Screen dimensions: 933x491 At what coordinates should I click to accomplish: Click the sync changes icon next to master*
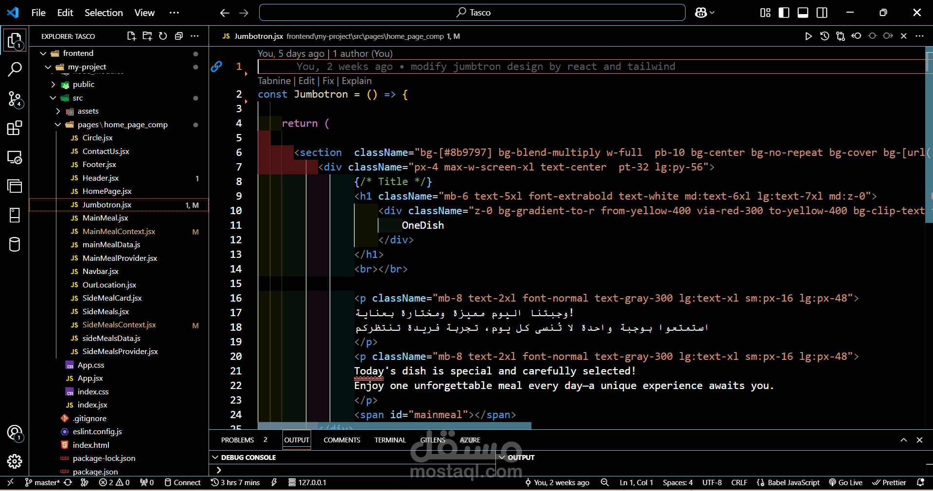[x=68, y=482]
